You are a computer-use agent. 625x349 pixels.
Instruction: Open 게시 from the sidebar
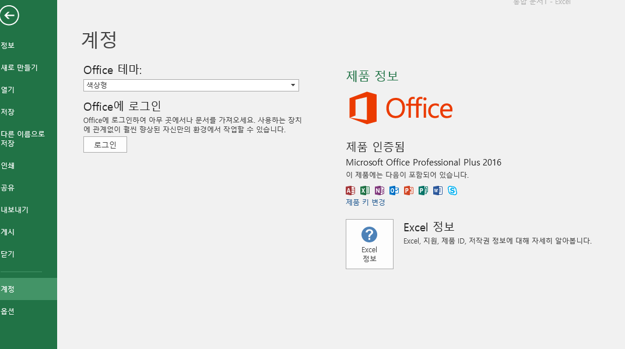pos(29,232)
